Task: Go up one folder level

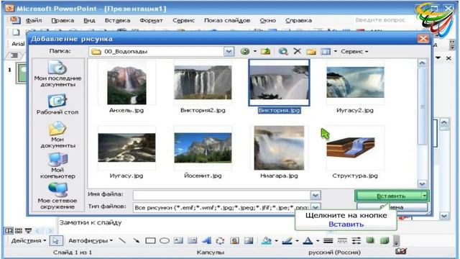Action: [265, 51]
